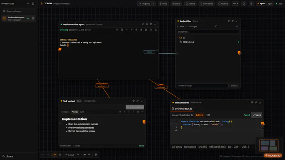The width and height of the screenshot is (285, 160).
Task: Refresh the Project files tree
Action: click(216, 26)
